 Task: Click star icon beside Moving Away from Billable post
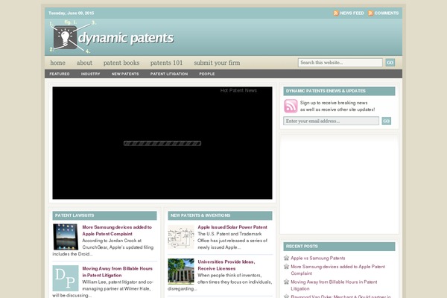(x=287, y=282)
